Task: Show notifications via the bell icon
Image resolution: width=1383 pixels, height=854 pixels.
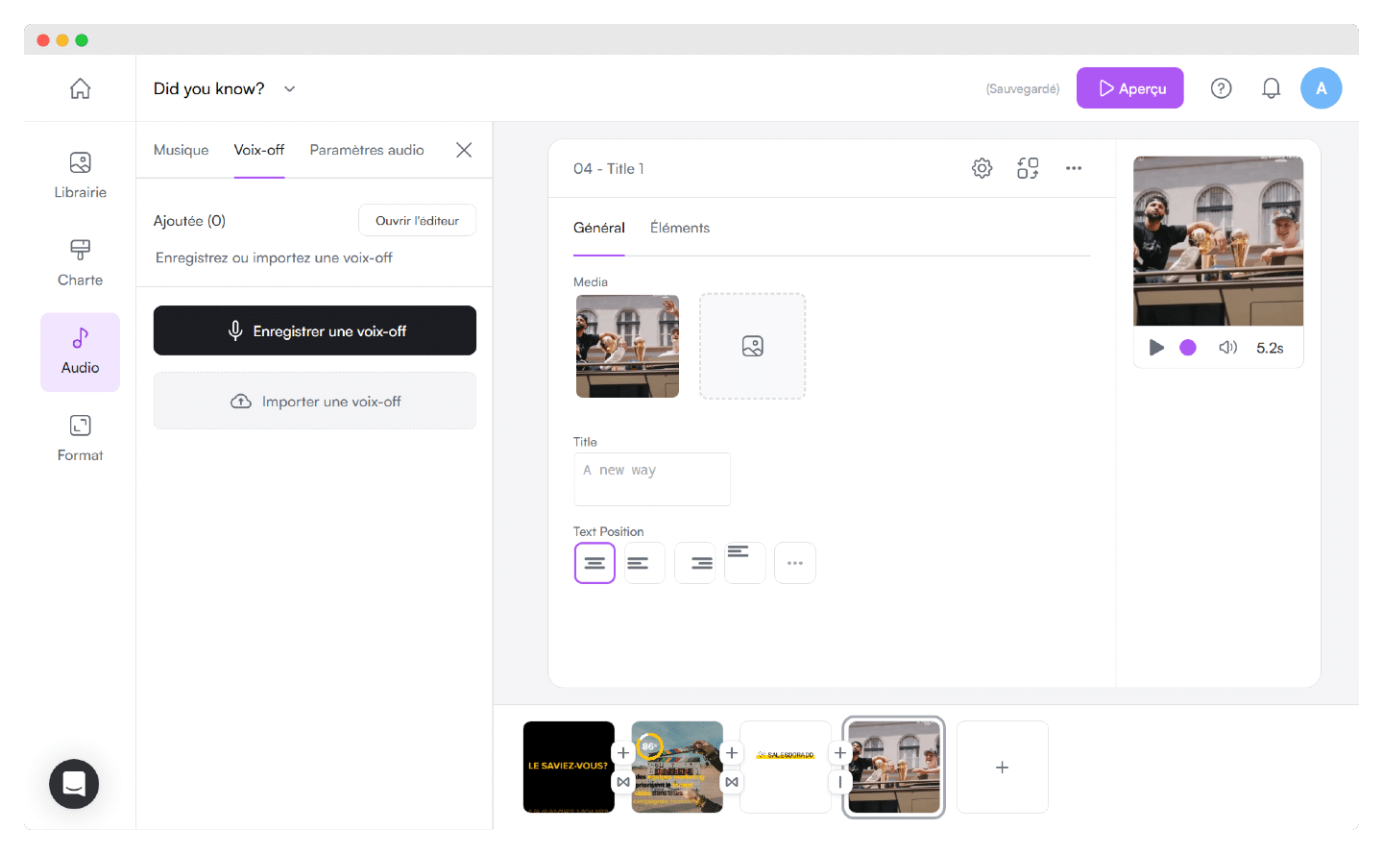Action: [1271, 88]
